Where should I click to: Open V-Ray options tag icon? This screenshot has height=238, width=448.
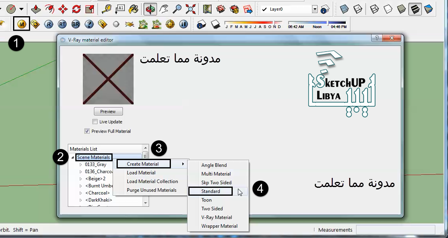pos(35,24)
